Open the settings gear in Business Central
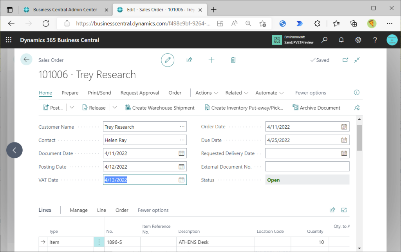The height and width of the screenshot is (252, 401). (x=358, y=40)
